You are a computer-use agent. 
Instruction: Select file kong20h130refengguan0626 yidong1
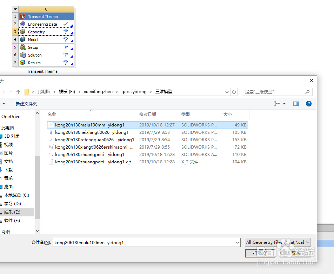click(x=147, y=140)
